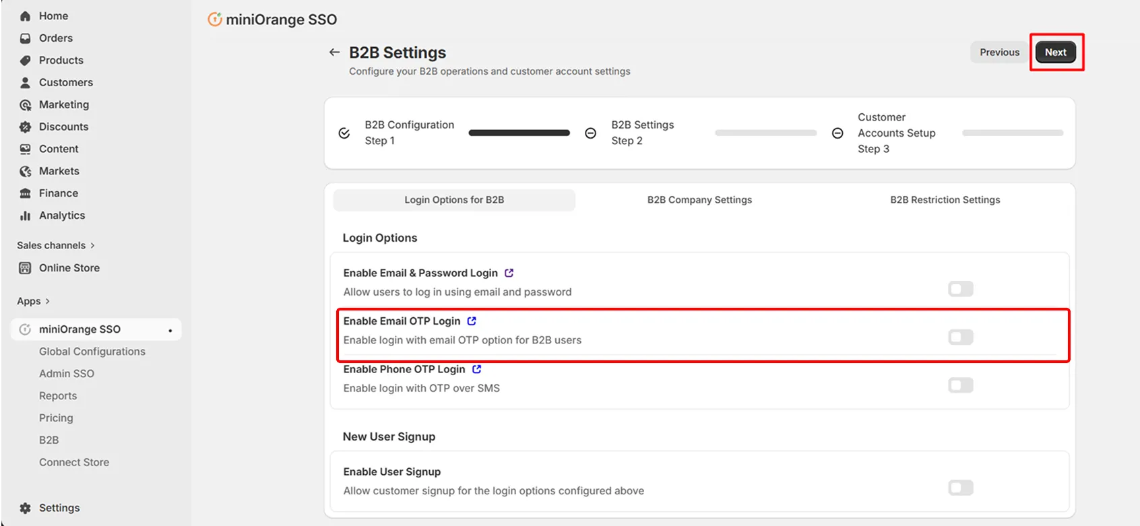Viewport: 1140px width, 526px height.
Task: Click the Marketing target icon
Action: coord(25,105)
